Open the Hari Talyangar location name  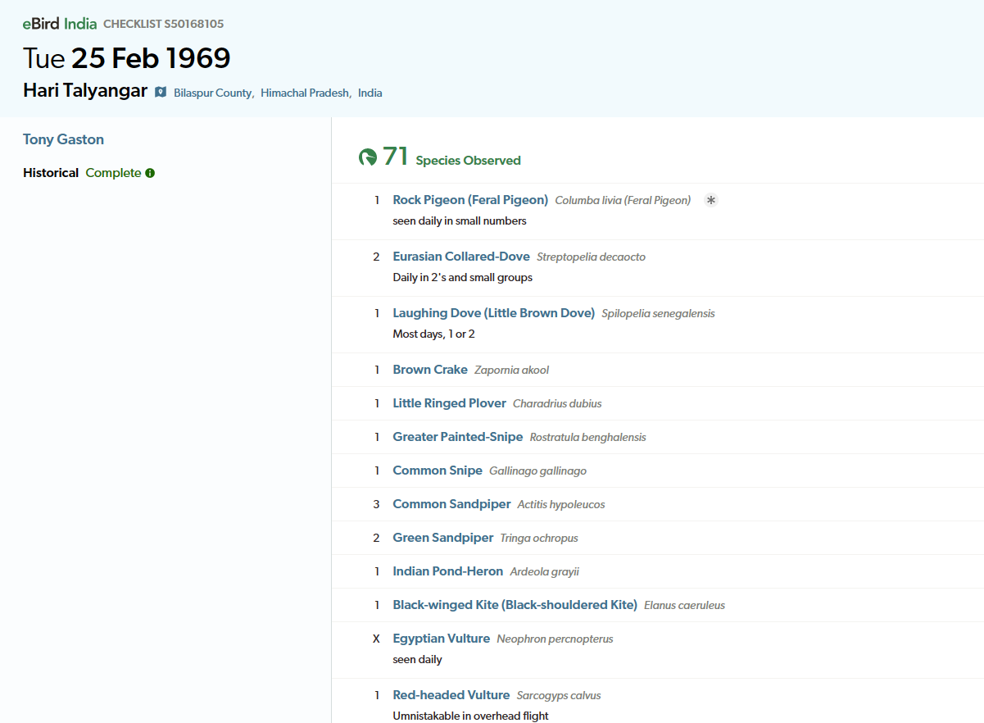(85, 90)
